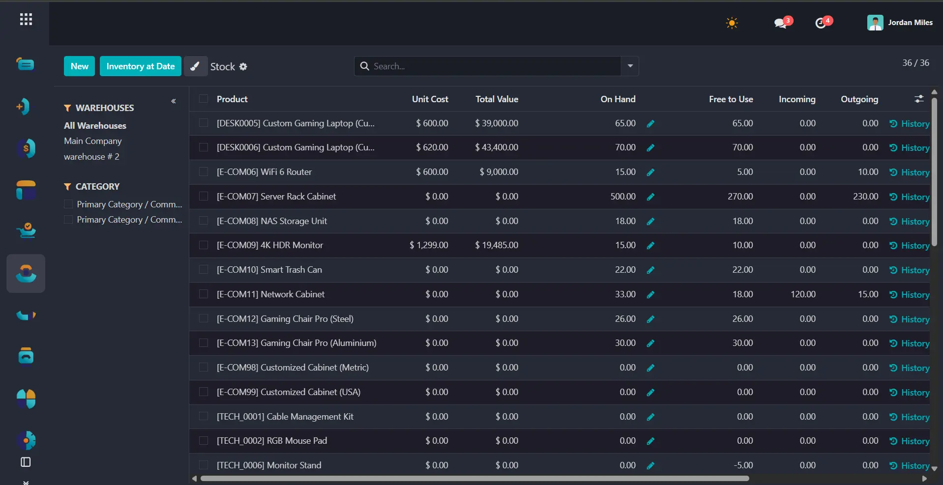
Task: Click the gear icon next to Stock
Action: pos(243,67)
